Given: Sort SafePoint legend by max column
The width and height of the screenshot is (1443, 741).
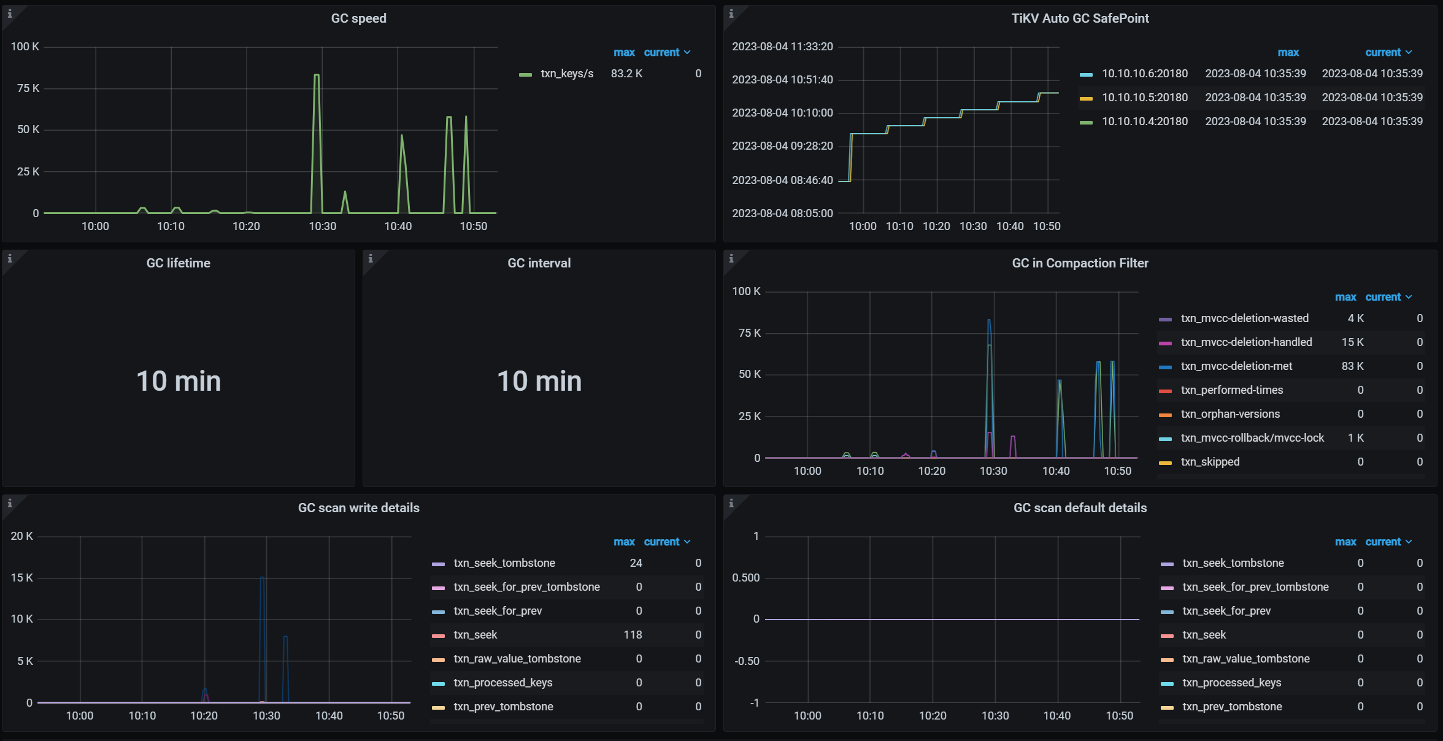Looking at the screenshot, I should coord(1288,53).
